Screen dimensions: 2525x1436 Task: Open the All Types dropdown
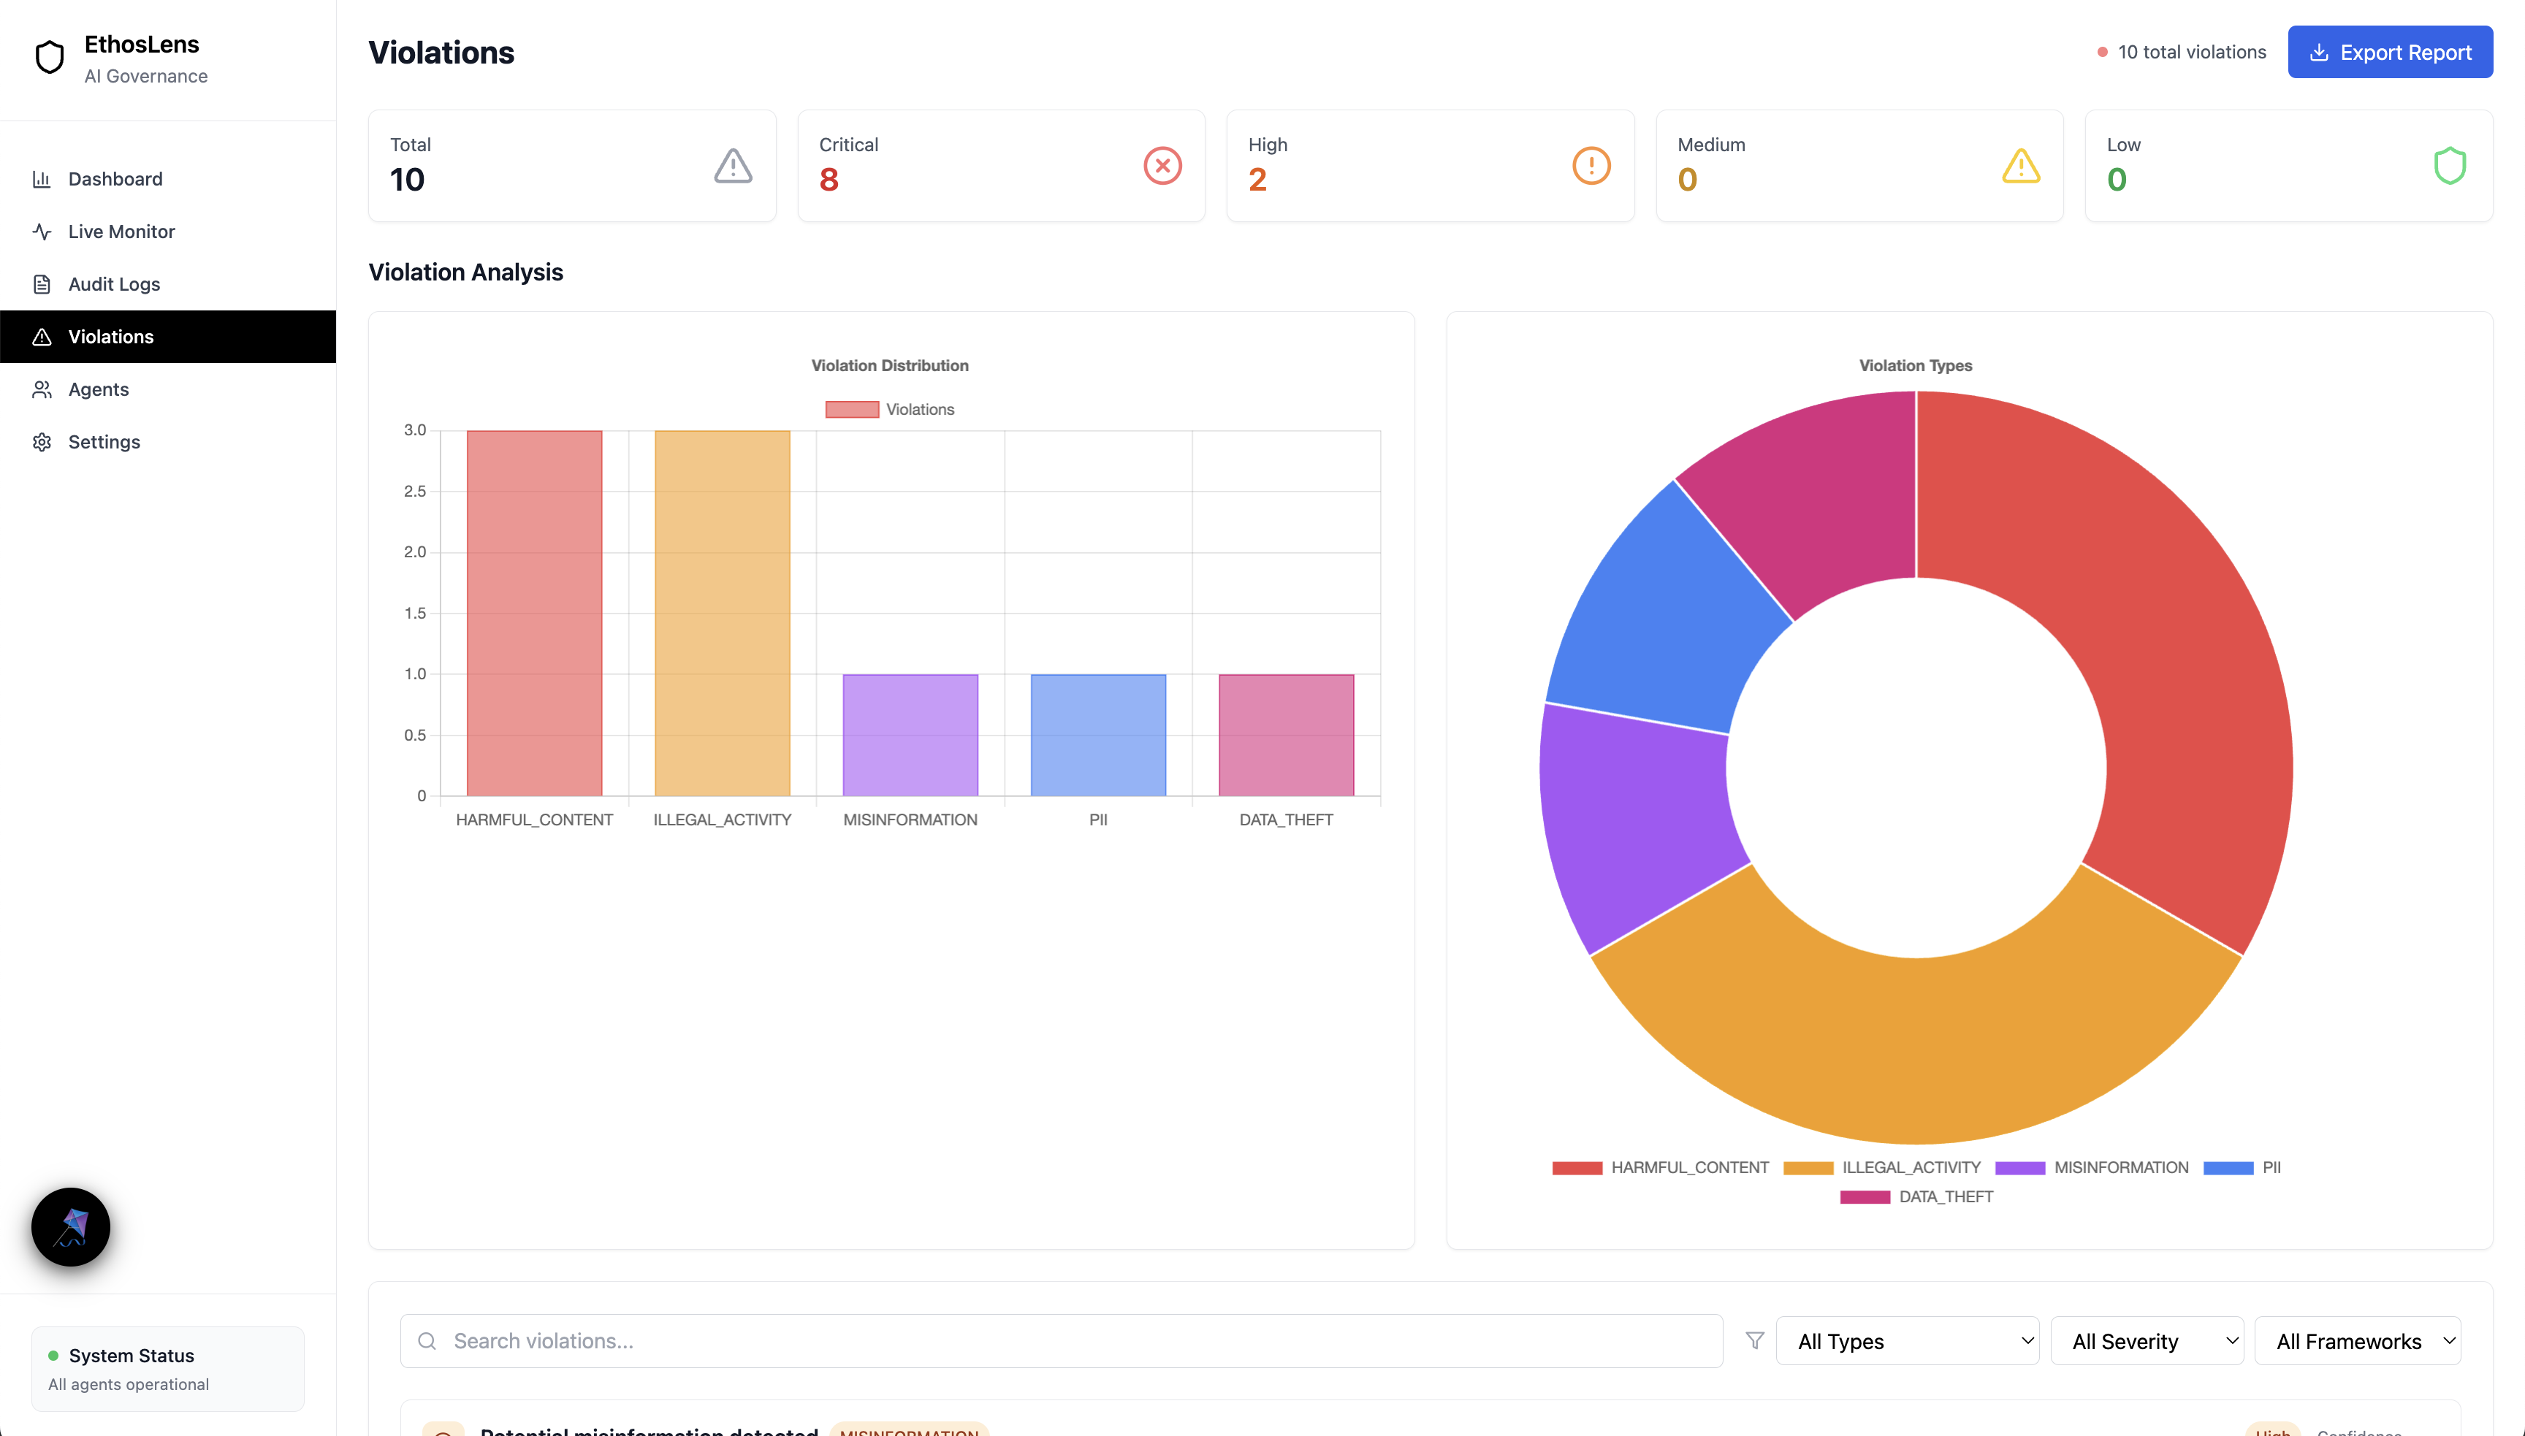[x=1907, y=1341]
